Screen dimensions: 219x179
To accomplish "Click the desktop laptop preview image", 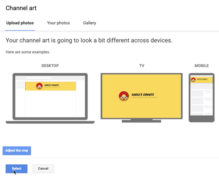I will [50, 98].
